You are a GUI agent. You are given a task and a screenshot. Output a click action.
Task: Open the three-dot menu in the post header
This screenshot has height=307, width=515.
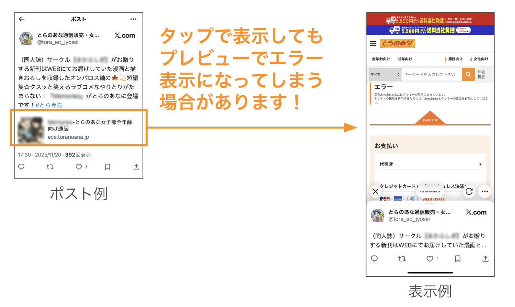(x=133, y=19)
